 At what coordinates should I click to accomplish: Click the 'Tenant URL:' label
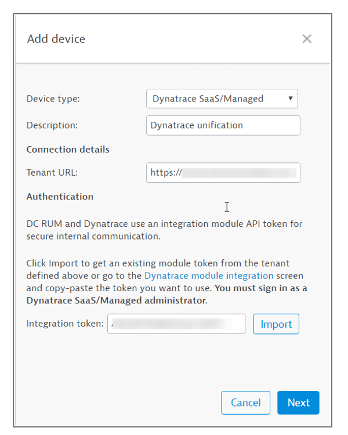(52, 173)
